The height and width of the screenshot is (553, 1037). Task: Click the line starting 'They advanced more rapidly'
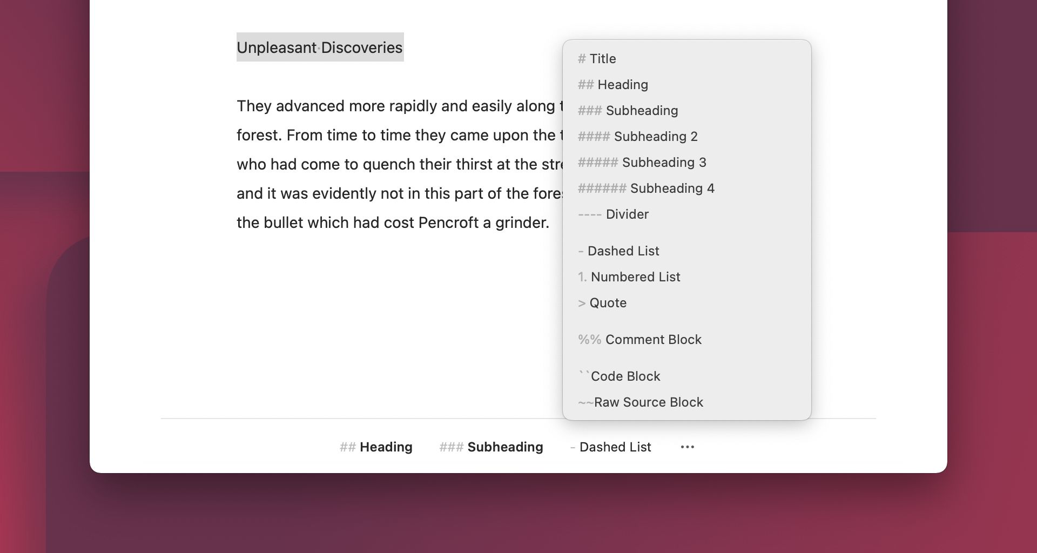pos(399,106)
